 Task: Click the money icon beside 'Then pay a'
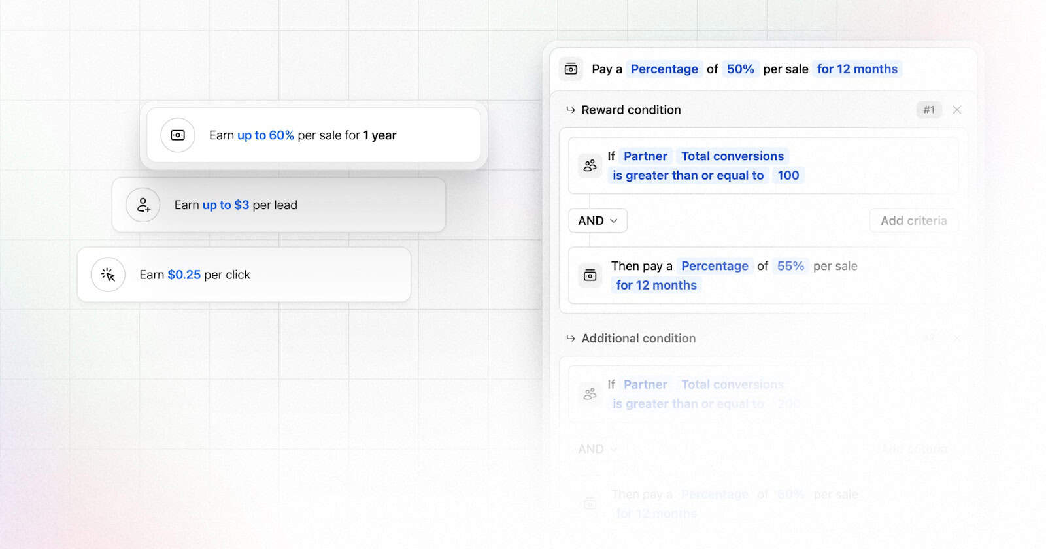tap(590, 275)
